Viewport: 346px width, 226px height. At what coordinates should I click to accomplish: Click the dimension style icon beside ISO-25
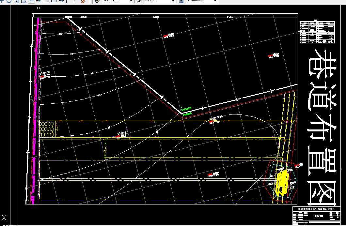click(x=139, y=1)
